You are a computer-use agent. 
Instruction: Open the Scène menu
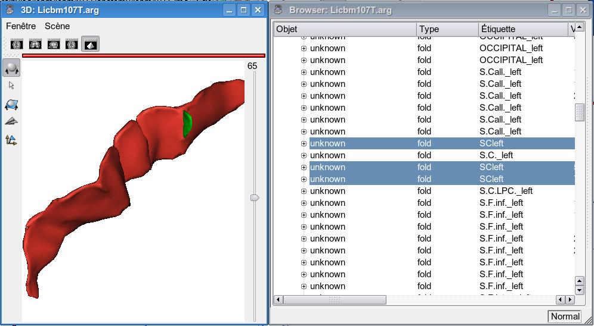(x=57, y=26)
